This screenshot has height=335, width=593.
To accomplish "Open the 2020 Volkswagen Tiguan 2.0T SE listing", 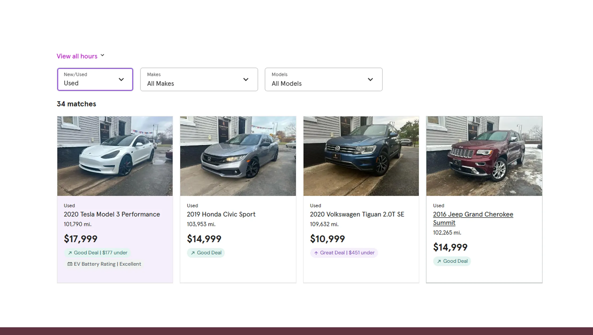I will pyautogui.click(x=357, y=214).
